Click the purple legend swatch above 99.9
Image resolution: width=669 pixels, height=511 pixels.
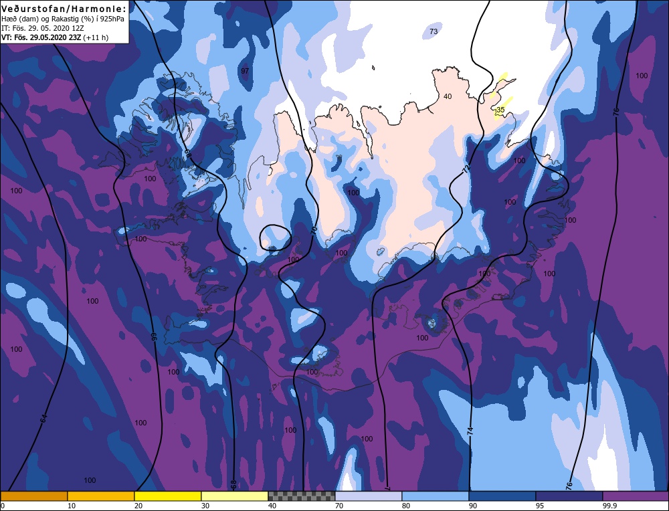[x=636, y=496]
